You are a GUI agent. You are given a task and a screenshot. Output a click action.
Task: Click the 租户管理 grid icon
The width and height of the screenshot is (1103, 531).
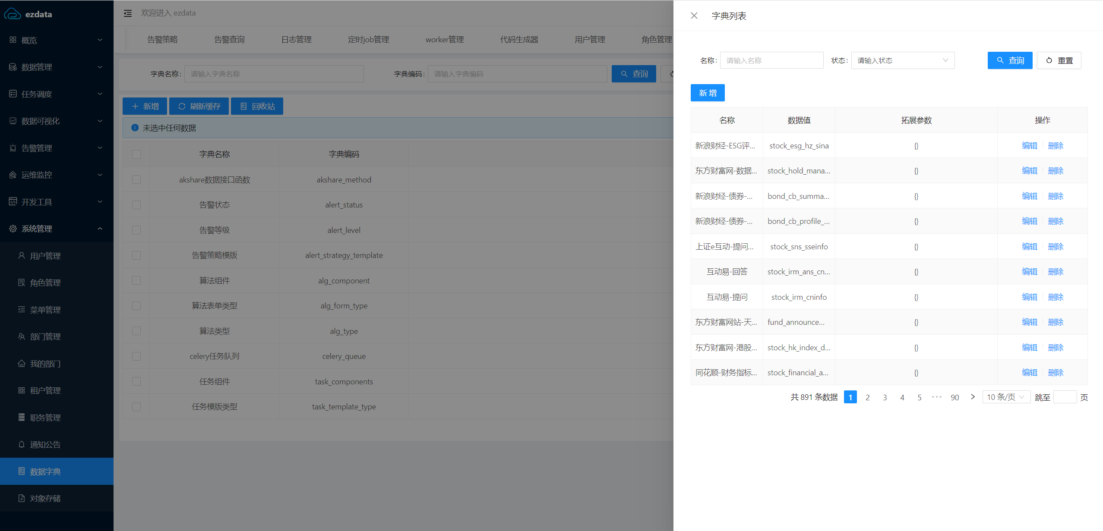pos(21,390)
